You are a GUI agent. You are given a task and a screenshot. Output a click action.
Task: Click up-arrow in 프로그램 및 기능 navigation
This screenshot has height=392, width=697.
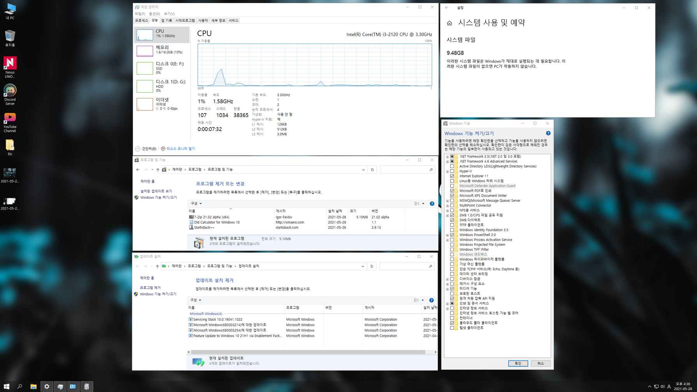(x=158, y=170)
